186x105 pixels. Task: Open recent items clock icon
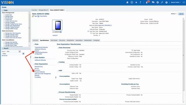[132, 2]
